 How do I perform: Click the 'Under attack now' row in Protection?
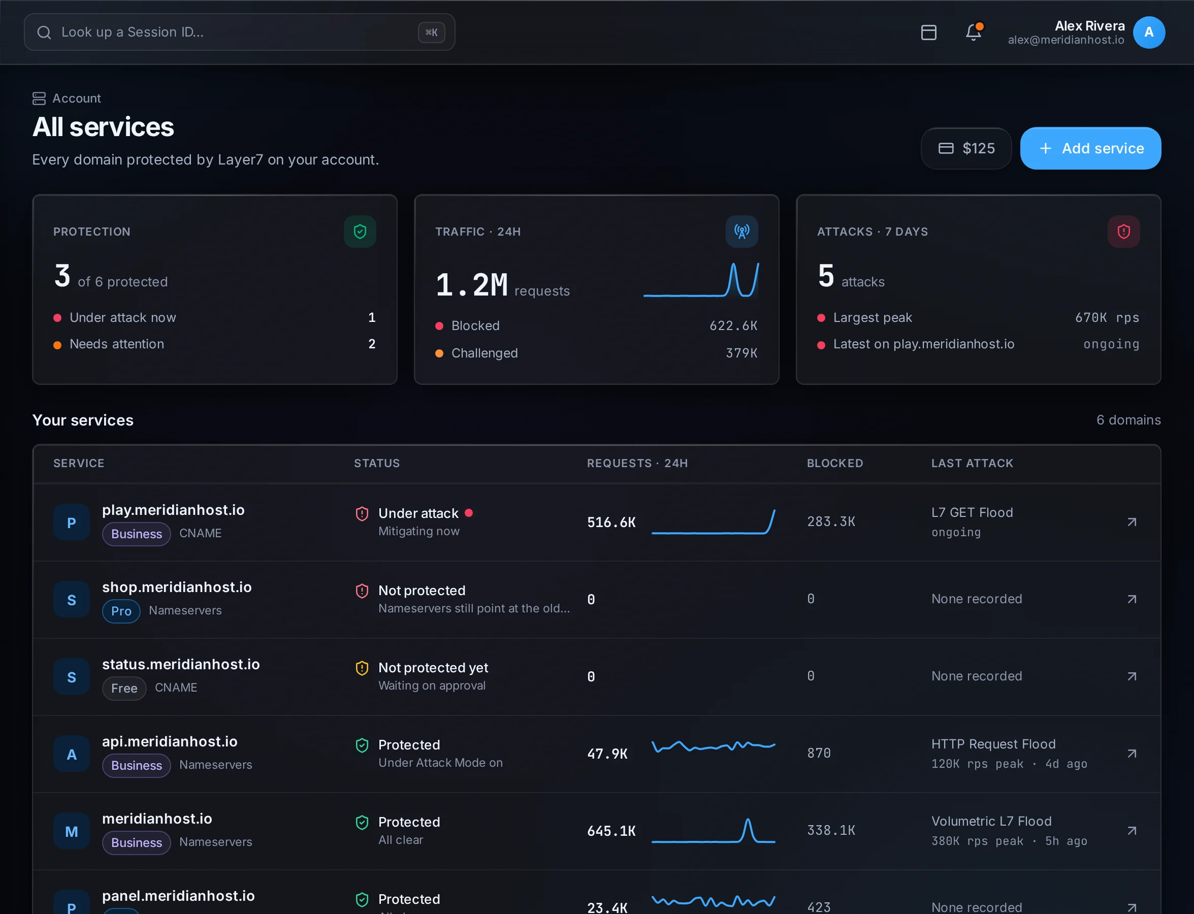(x=214, y=318)
